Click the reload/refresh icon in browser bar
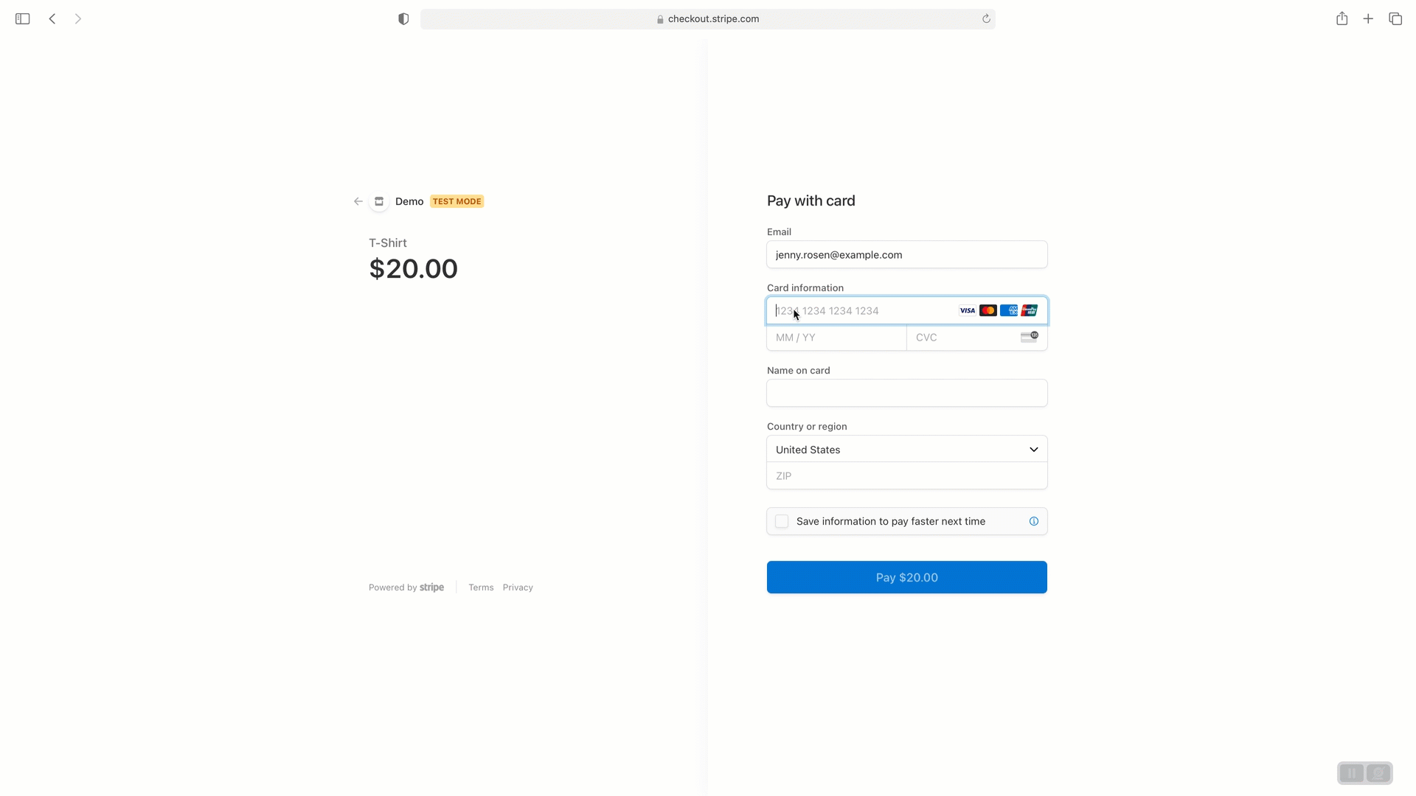The height and width of the screenshot is (796, 1416). 985,18
